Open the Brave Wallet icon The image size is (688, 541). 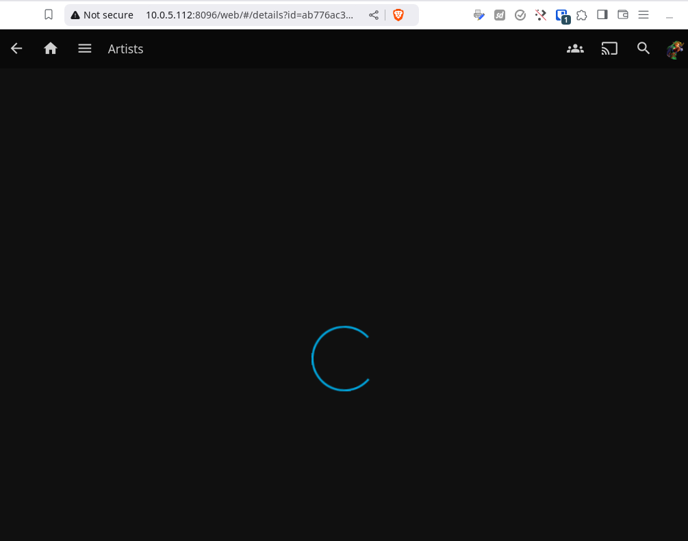(623, 15)
